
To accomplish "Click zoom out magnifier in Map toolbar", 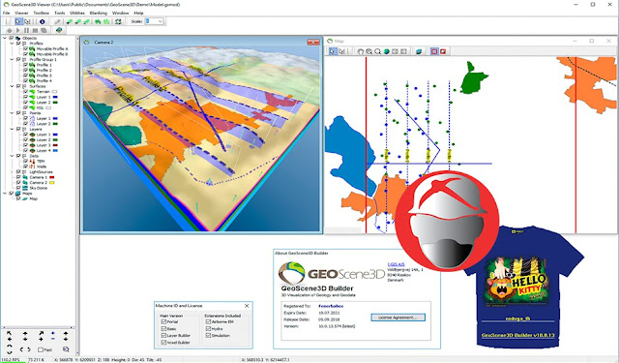I will 378,51.
